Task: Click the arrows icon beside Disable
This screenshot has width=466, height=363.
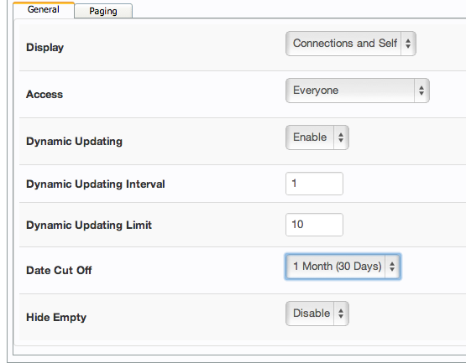Action: tap(341, 314)
